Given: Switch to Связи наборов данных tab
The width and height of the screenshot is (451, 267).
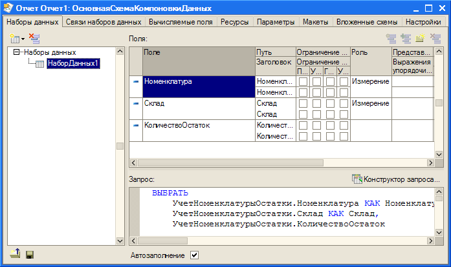Looking at the screenshot, I should 105,21.
